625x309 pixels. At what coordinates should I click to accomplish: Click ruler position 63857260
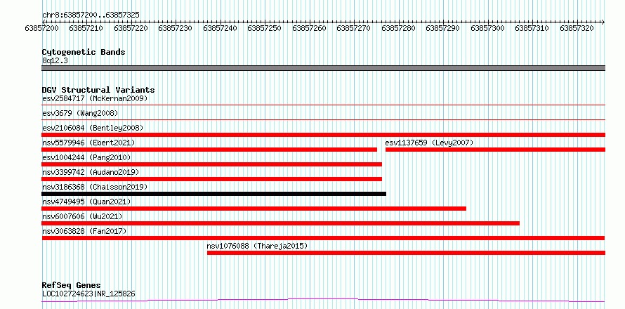tap(309, 28)
